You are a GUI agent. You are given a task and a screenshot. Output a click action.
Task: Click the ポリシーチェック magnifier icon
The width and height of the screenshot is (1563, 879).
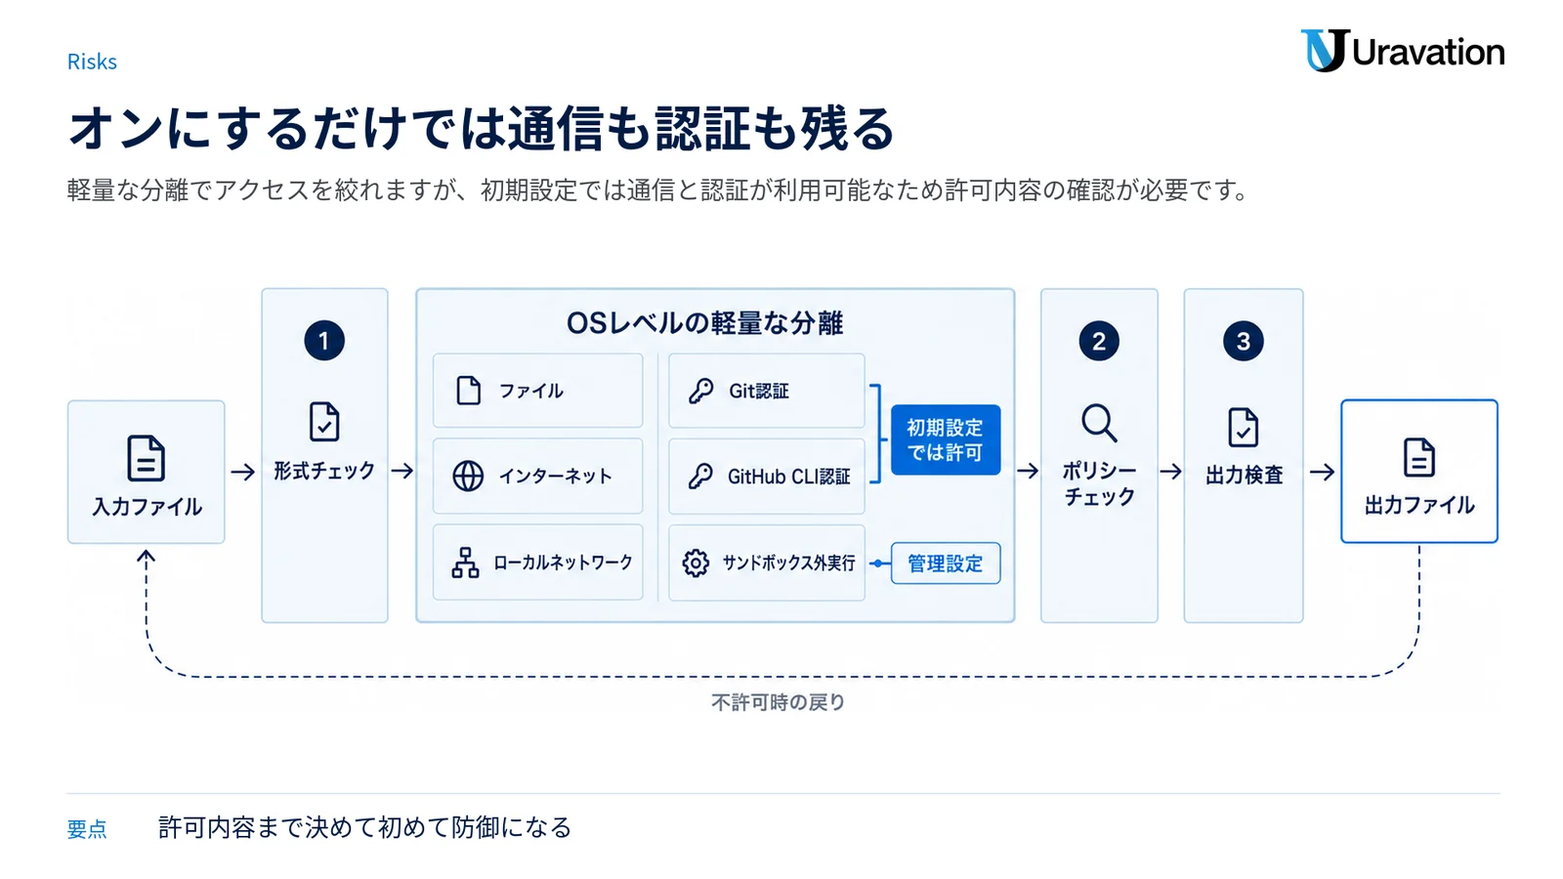(x=1099, y=423)
